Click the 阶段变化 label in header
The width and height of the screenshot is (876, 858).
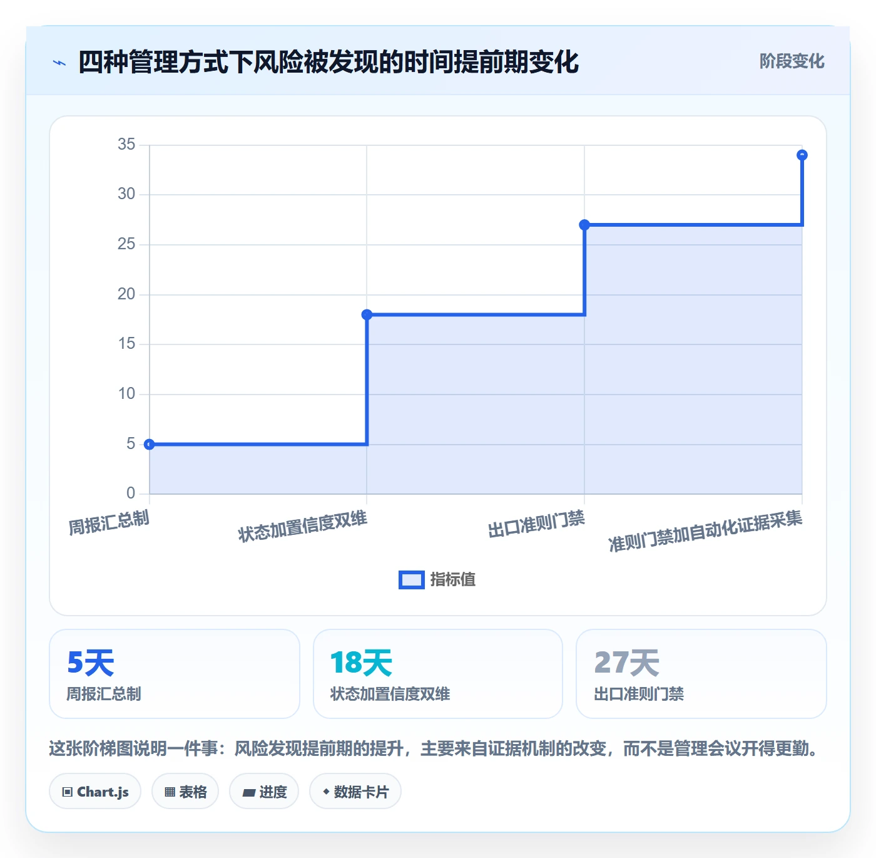[x=792, y=61]
